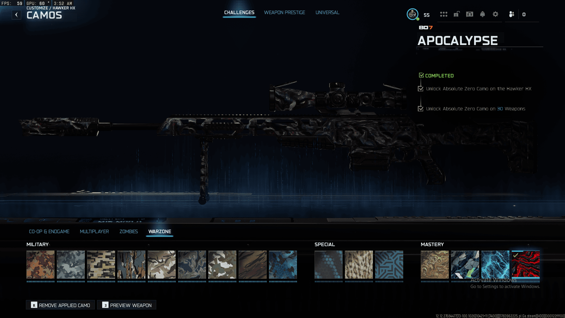This screenshot has width=565, height=318.
Task: Click the 3:52 AM overlay clock
Action: (63, 4)
